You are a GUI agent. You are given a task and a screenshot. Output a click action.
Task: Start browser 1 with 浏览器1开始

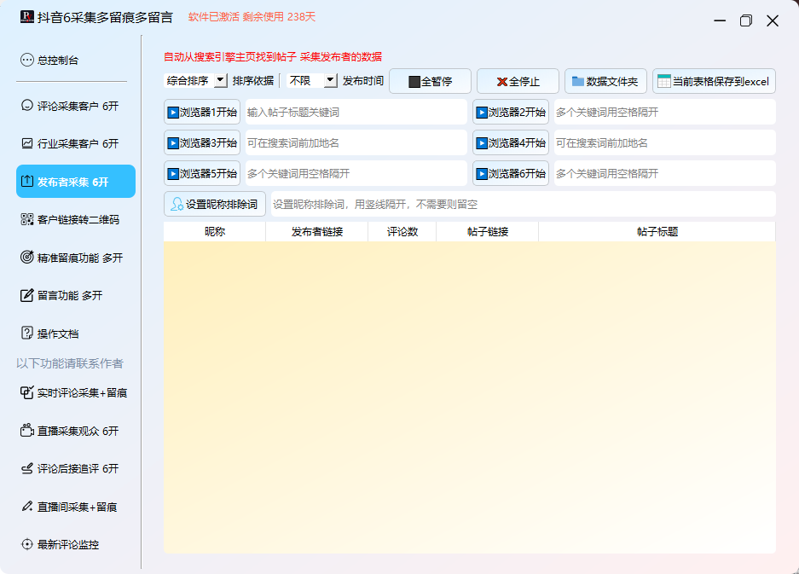pyautogui.click(x=202, y=113)
